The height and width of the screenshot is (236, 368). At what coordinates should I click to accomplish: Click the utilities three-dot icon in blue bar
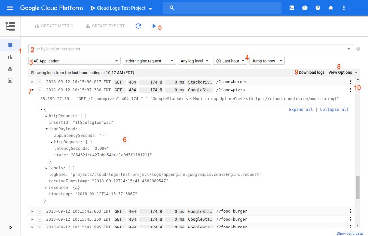[344, 7]
